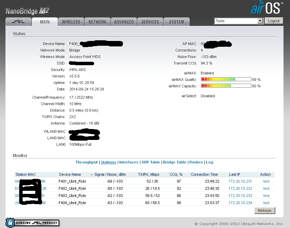Open the Stations monitor link
This screenshot has width=290, height=228.
(x=109, y=162)
